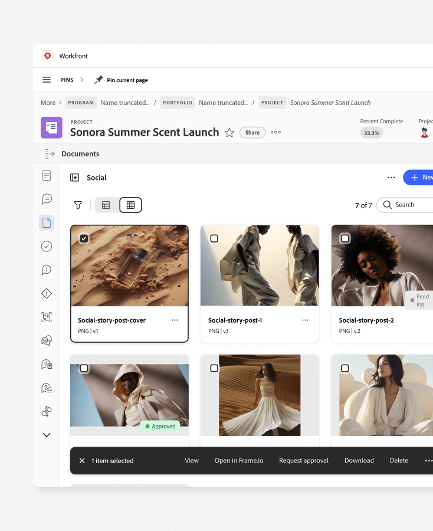Switch to grid view
The width and height of the screenshot is (433, 531).
[x=131, y=205]
